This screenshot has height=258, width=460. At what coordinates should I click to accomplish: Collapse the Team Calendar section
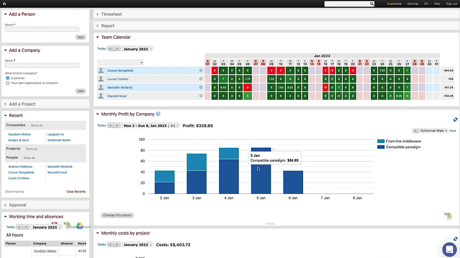point(98,37)
